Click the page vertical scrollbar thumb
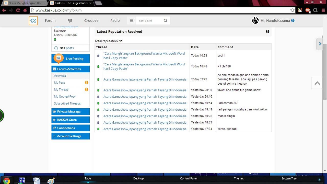Viewport: 327px width, 184px height. tap(325, 72)
